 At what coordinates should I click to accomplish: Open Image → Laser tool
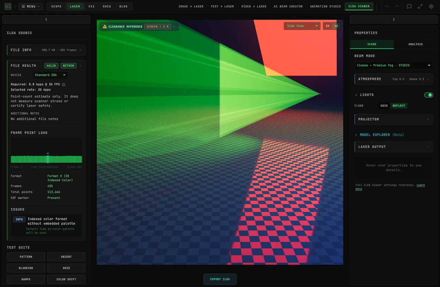191,6
